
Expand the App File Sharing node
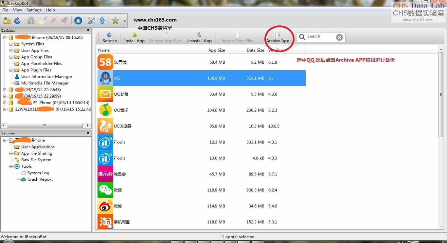pos(11,153)
